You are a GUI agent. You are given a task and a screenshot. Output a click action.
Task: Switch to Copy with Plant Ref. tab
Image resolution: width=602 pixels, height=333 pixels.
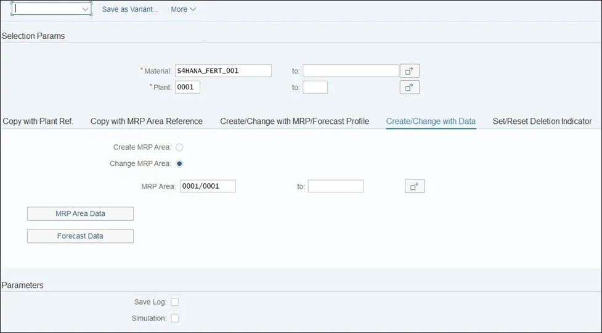[38, 121]
